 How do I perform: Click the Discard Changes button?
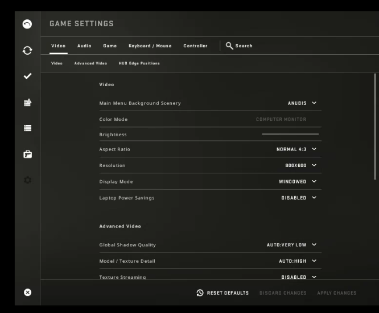click(283, 293)
